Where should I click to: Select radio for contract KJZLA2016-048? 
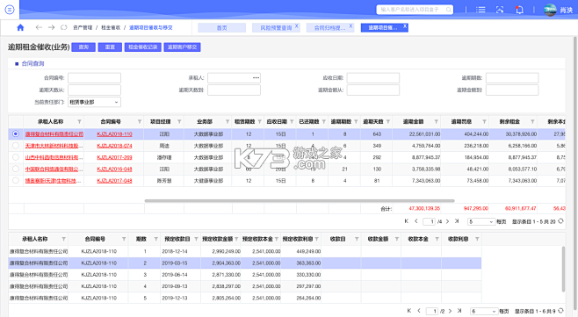[16, 169]
